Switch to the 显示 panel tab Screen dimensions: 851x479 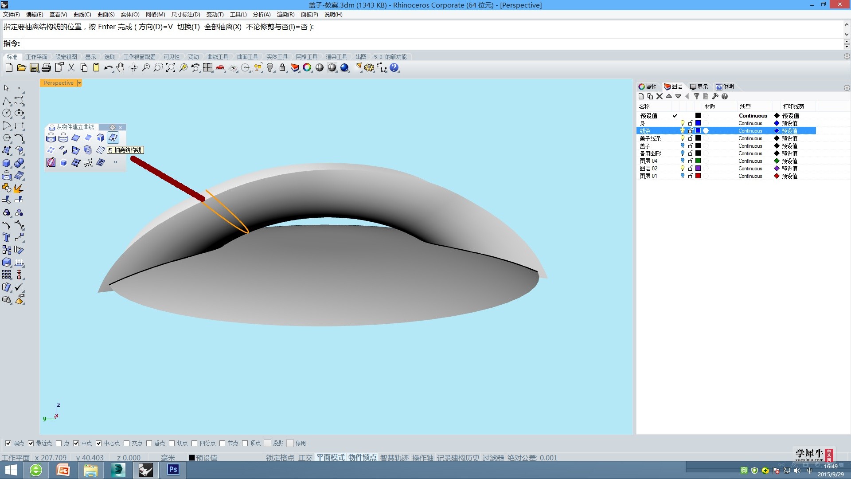pos(699,86)
